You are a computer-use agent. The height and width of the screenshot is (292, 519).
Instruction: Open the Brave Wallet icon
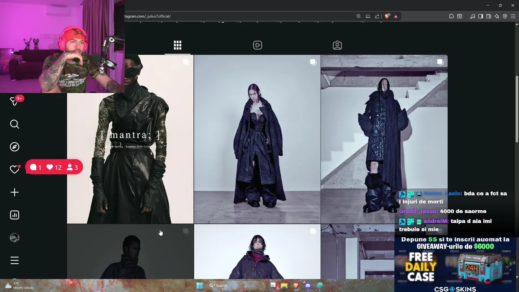point(489,16)
